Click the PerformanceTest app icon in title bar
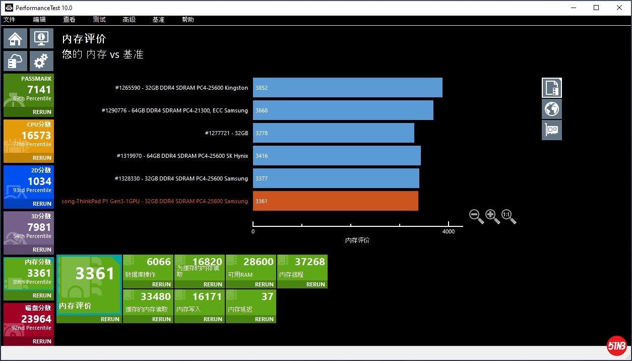 (x=9, y=8)
